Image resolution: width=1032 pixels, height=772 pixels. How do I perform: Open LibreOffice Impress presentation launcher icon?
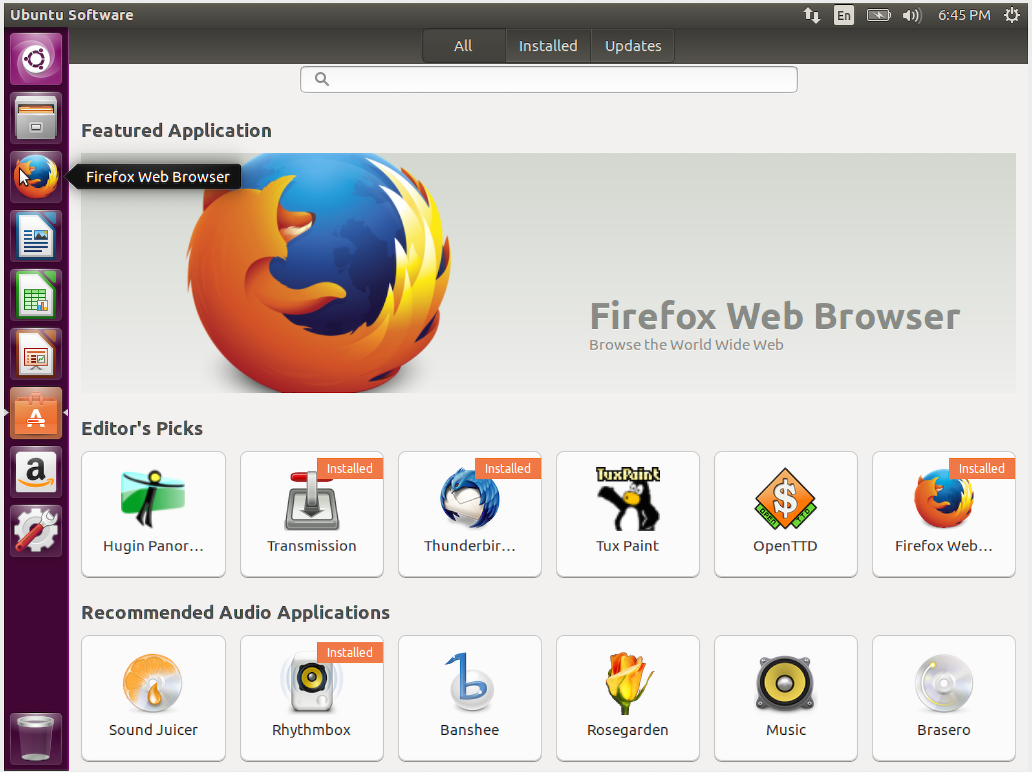click(x=36, y=354)
